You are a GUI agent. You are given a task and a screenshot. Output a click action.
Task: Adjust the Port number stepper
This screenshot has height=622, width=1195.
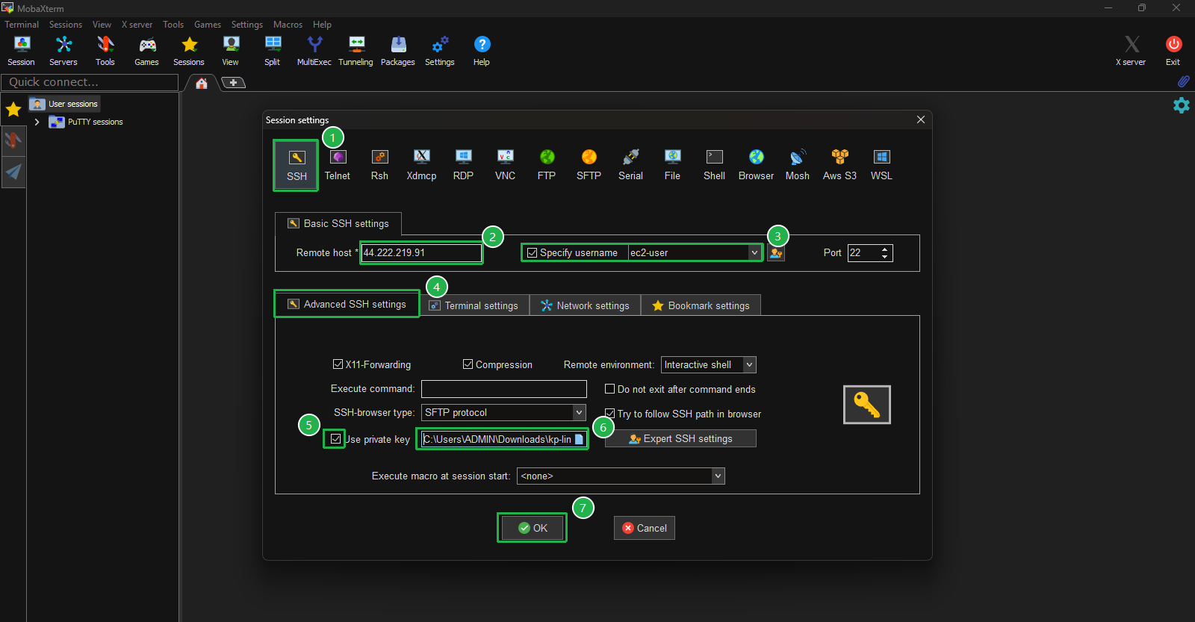click(885, 252)
